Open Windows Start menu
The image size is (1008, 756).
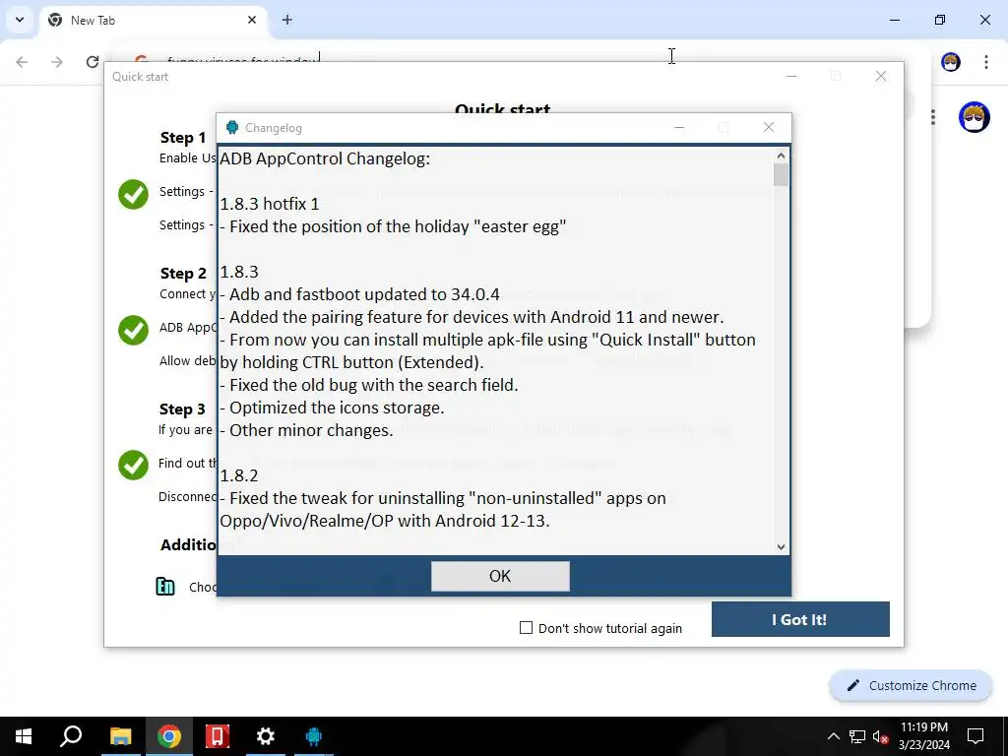(24, 736)
